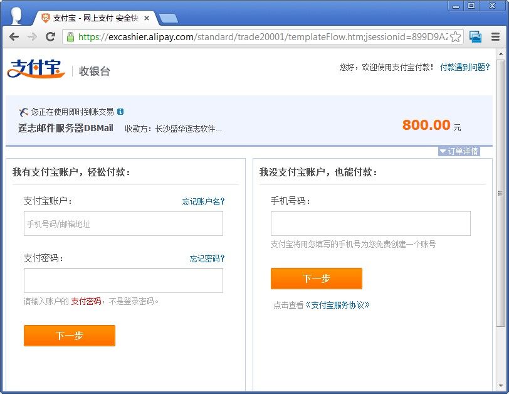509x394 pixels.
Task: Click the 800.00 amount text
Action: pos(426,125)
